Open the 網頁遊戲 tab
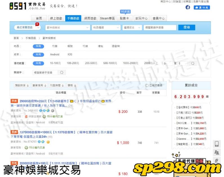Screen dimensions: 224x177 (90, 18)
